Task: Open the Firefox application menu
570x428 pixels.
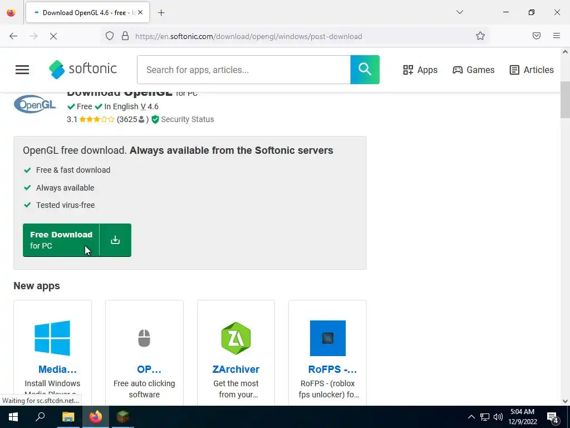Action: pyautogui.click(x=557, y=36)
